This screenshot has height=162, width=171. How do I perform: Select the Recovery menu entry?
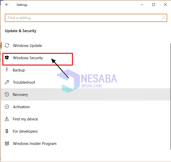click(20, 95)
